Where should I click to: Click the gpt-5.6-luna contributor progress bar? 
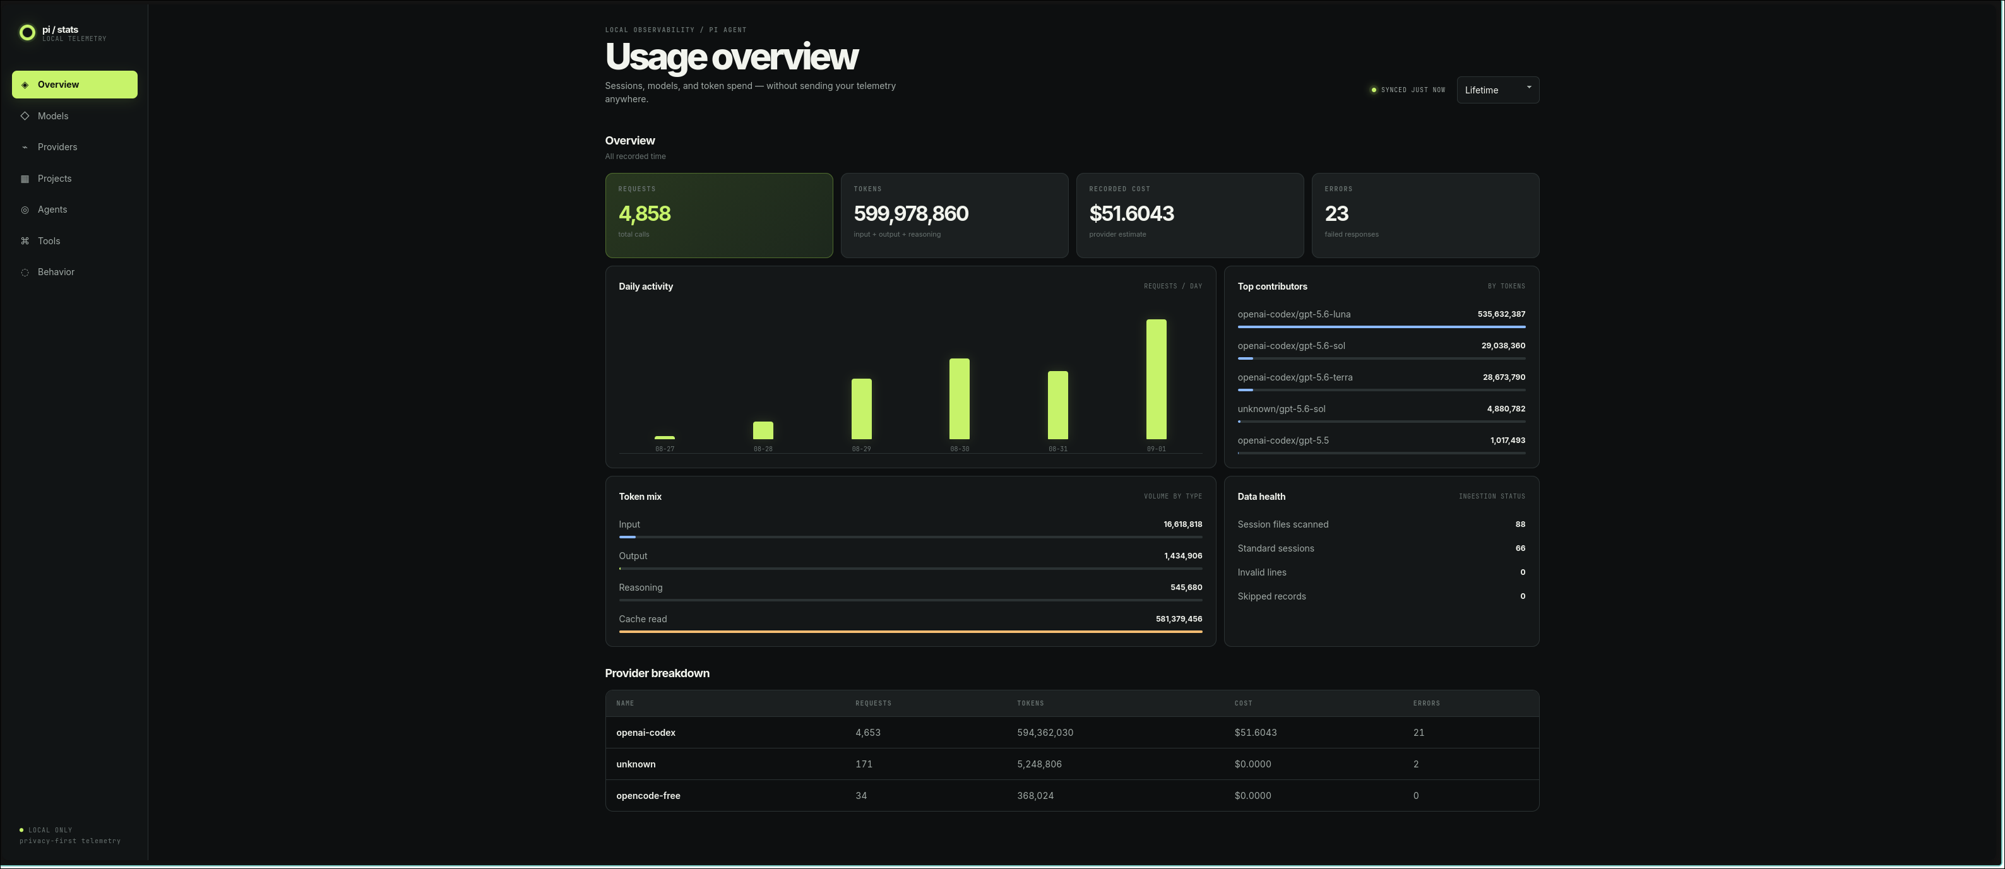(x=1381, y=327)
